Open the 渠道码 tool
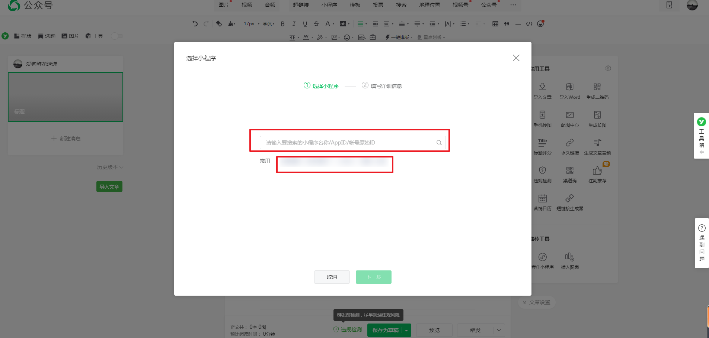The image size is (709, 338). (x=570, y=174)
